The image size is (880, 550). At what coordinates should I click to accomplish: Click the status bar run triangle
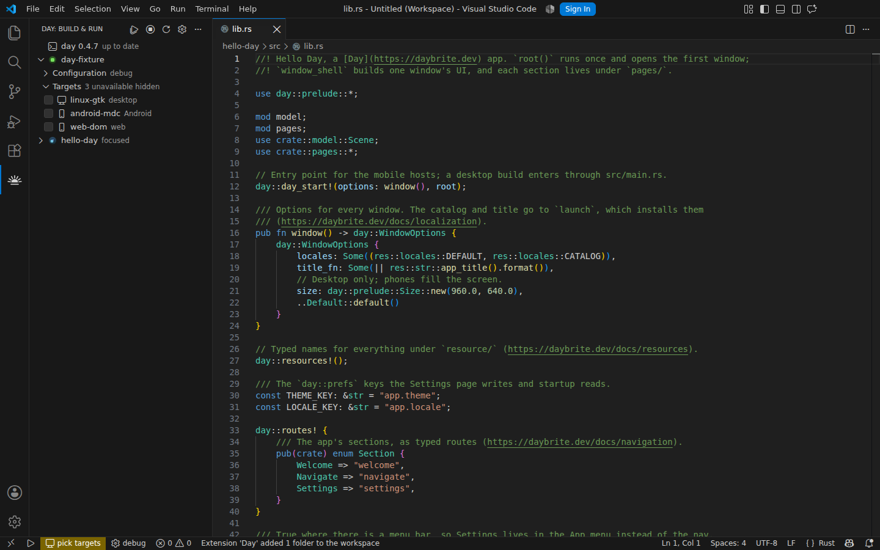[x=31, y=543]
